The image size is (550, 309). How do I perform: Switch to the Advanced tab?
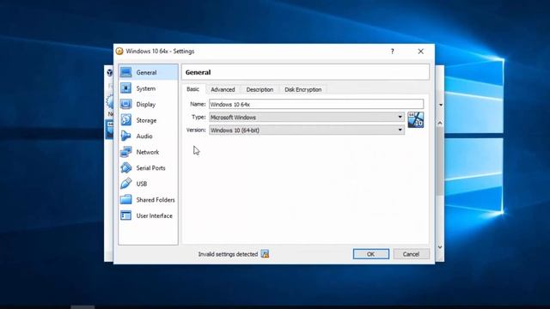tap(223, 89)
